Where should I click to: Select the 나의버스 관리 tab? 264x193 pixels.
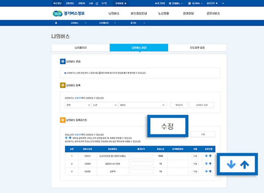139,48
